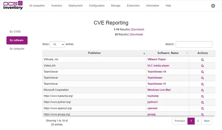
Task: Select the https://www.gnupg.org/ cell
Action: 94,114
